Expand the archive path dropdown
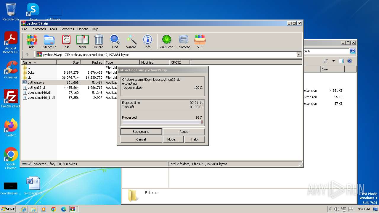The height and width of the screenshot is (213, 379). tap(299, 54)
